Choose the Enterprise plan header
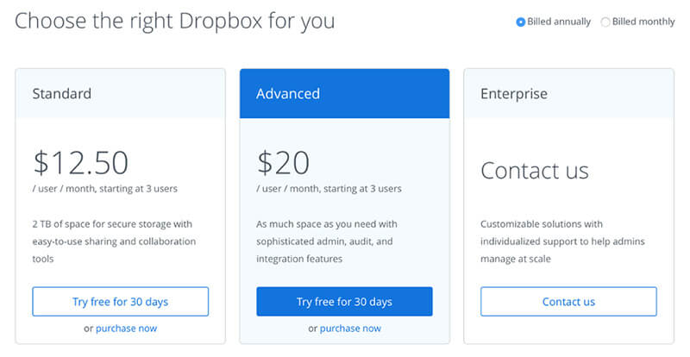The height and width of the screenshot is (357, 690). (514, 93)
